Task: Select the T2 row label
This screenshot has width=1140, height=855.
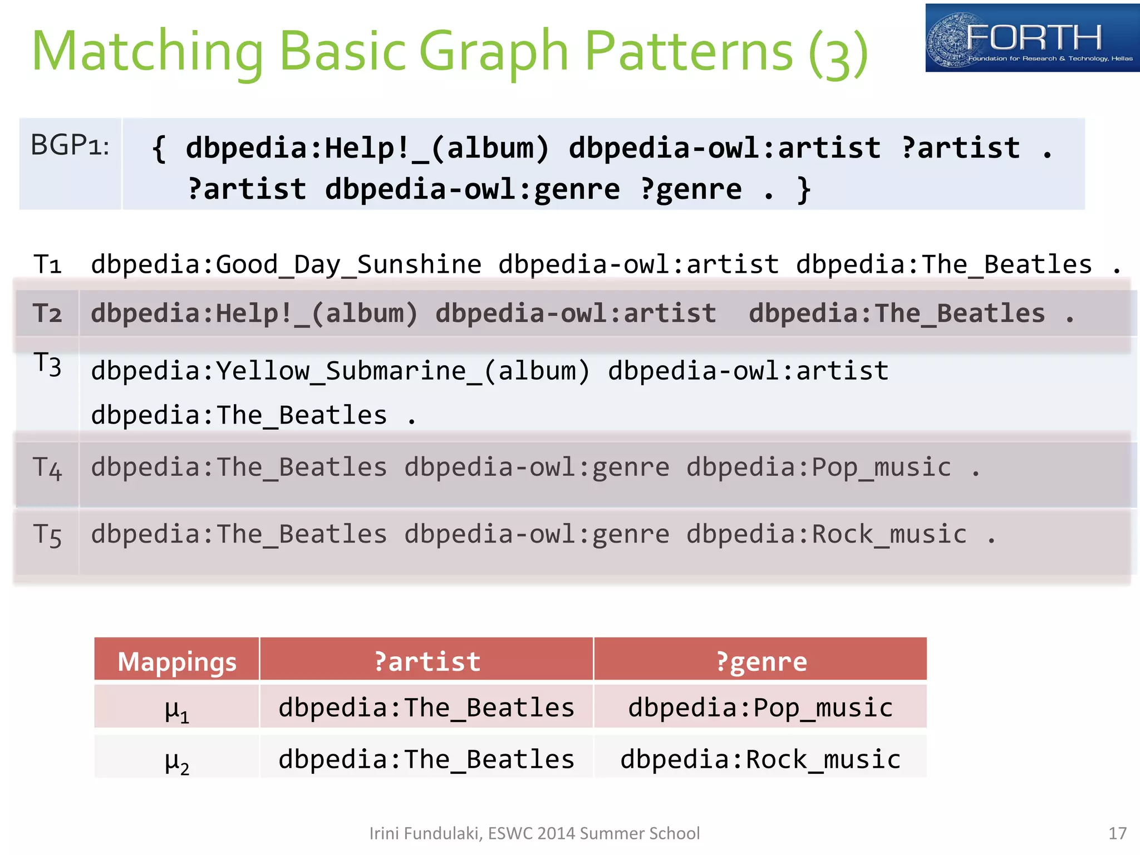Action: (x=47, y=313)
